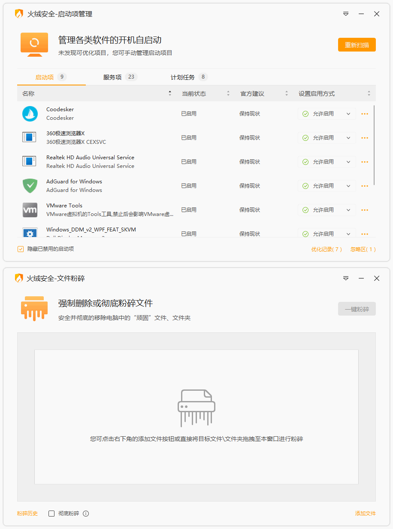Click the VMware虚拟机的Tools工具 description text
Screen dimensions: 393x529
click(110, 214)
